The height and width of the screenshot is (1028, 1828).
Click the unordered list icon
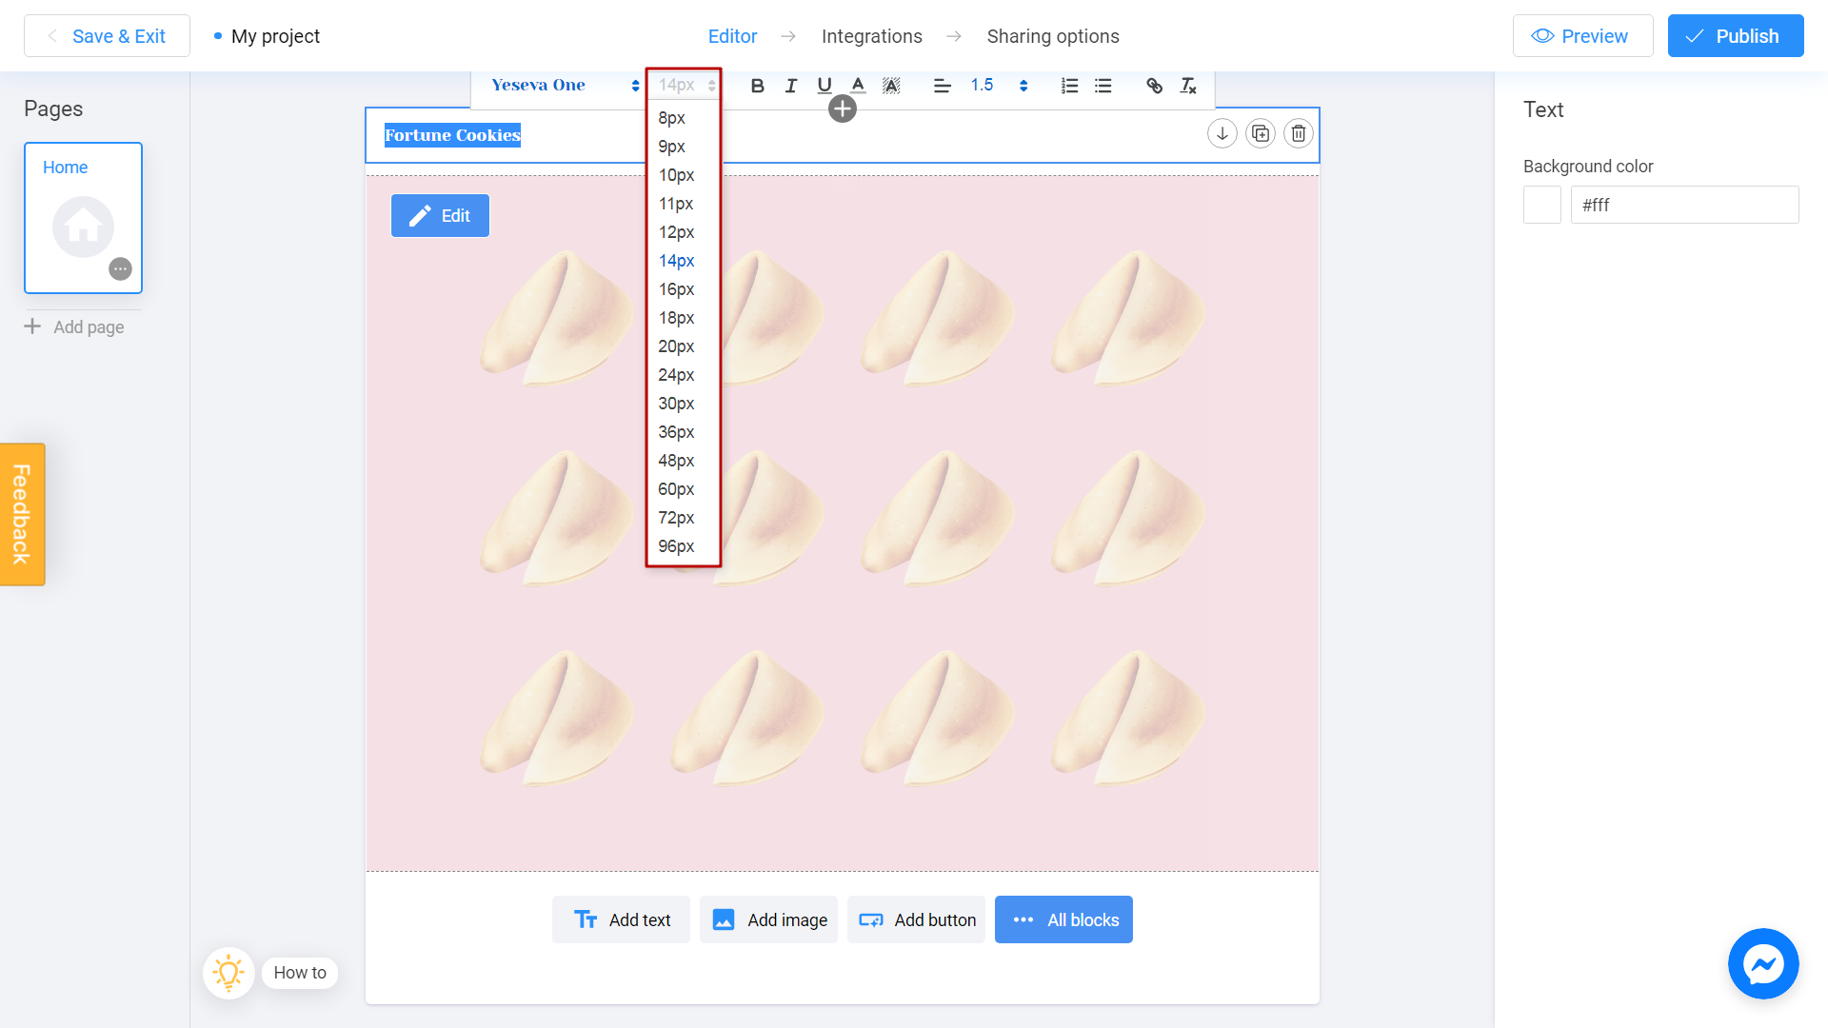pyautogui.click(x=1103, y=86)
